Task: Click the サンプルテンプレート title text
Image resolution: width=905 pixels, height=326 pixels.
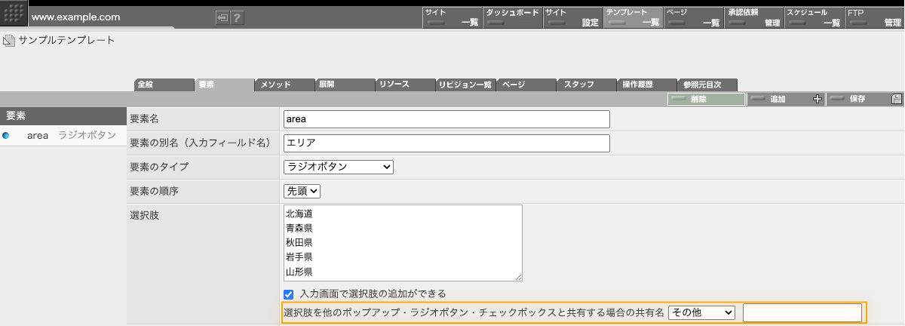Action: tap(67, 40)
